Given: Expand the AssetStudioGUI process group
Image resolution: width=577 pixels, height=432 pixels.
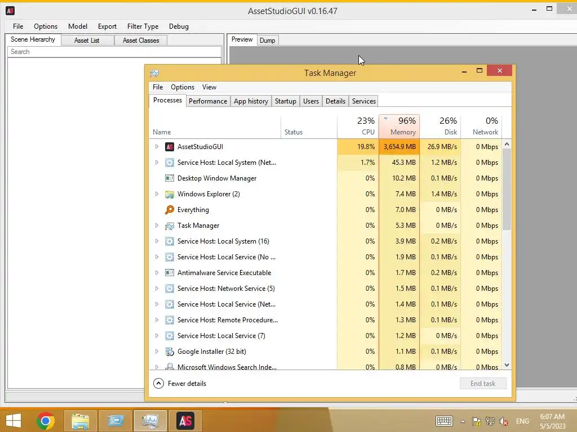Looking at the screenshot, I should pyautogui.click(x=157, y=147).
